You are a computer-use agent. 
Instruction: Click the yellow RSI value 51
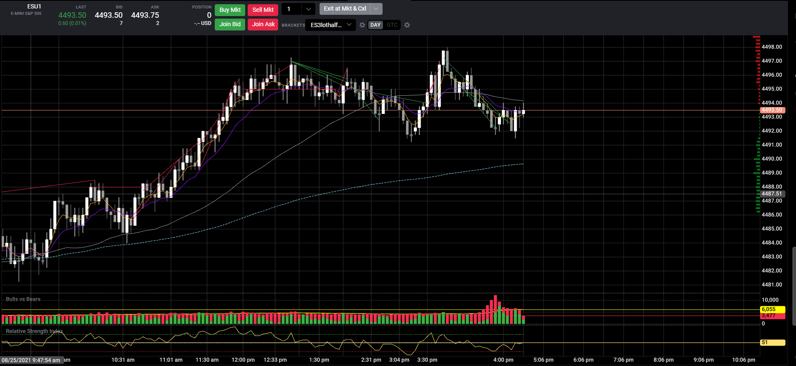(773, 343)
